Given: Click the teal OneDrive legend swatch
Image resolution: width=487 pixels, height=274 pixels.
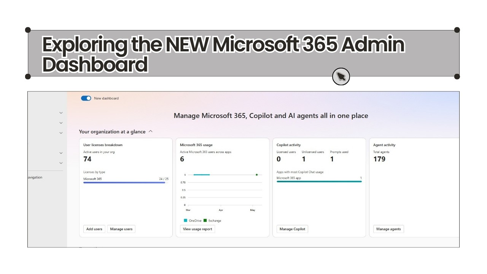Looking at the screenshot, I should pos(186,220).
